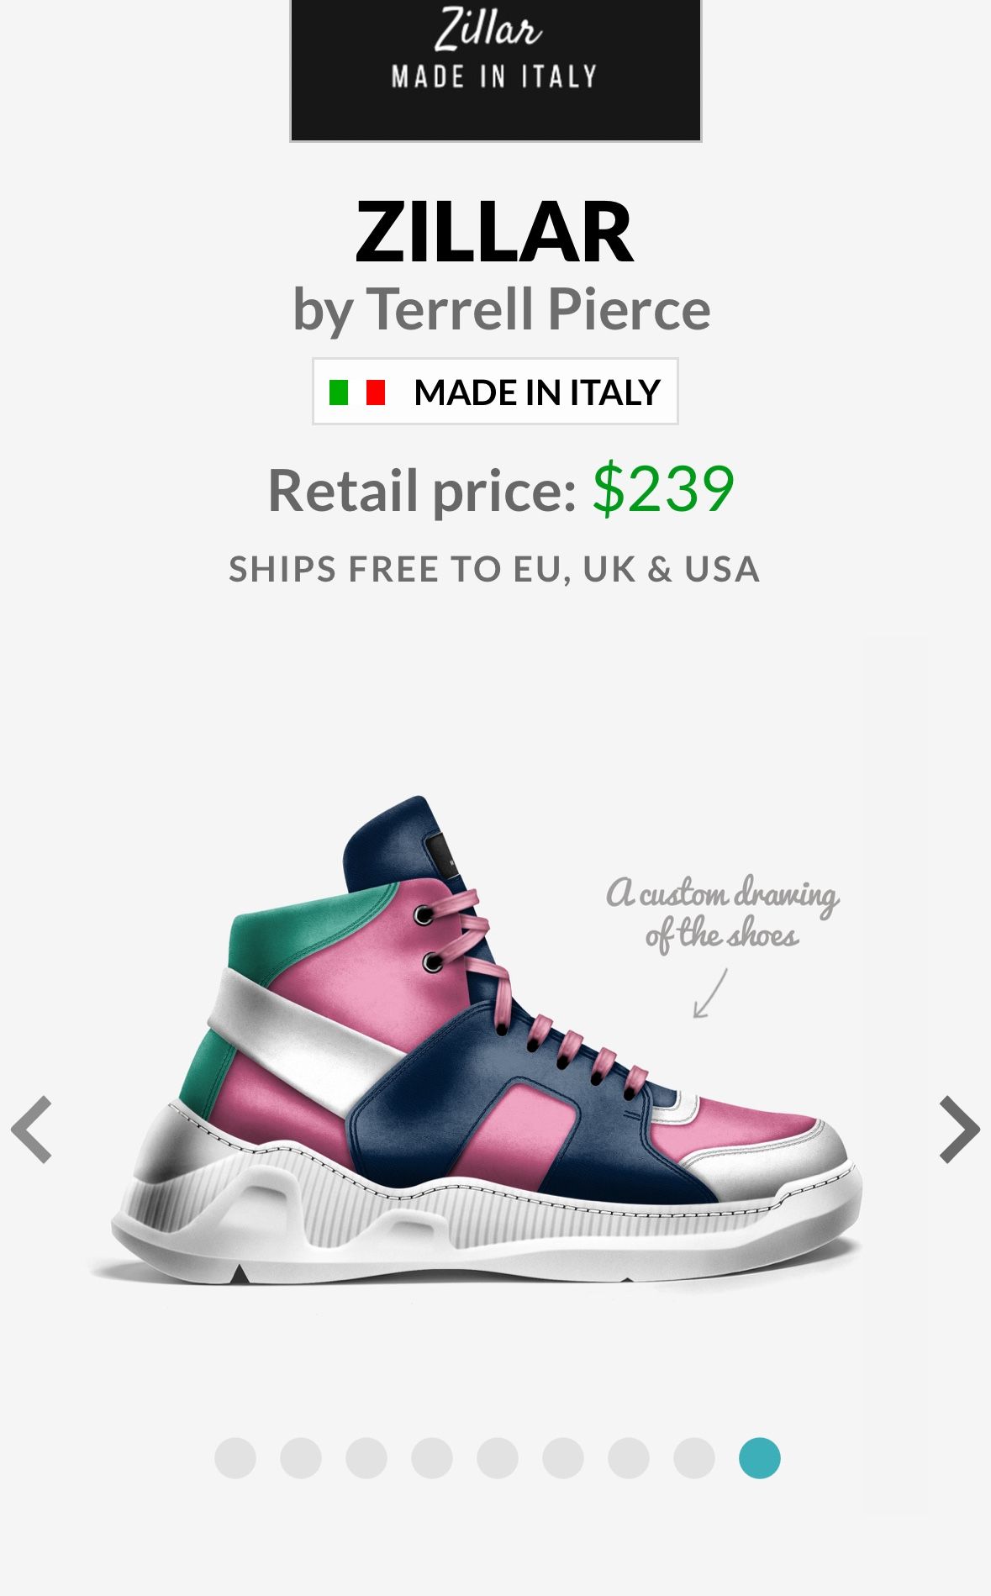Open designer link by Terrell Pierce
The image size is (991, 1596).
502,310
